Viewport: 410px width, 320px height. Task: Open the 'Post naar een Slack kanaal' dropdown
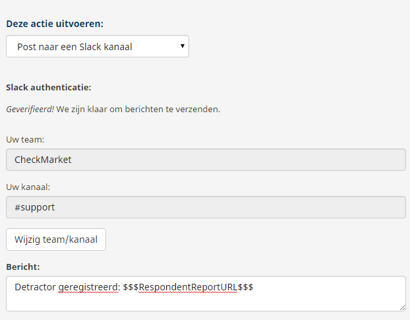(98, 46)
